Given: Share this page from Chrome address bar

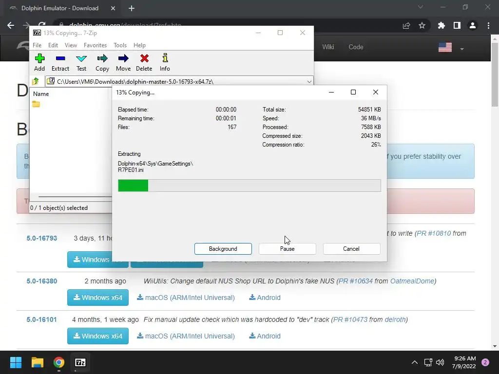Looking at the screenshot, I should click(406, 25).
